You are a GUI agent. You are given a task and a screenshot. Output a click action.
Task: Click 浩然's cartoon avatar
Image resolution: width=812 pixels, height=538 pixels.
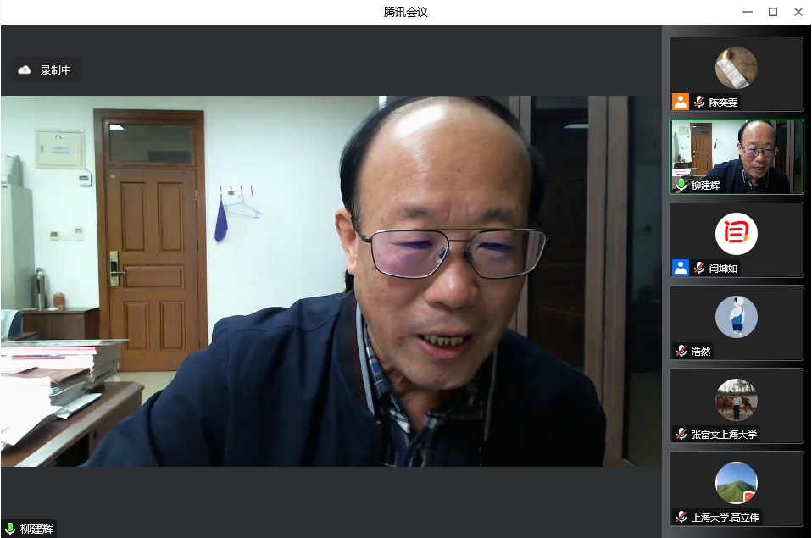click(736, 317)
